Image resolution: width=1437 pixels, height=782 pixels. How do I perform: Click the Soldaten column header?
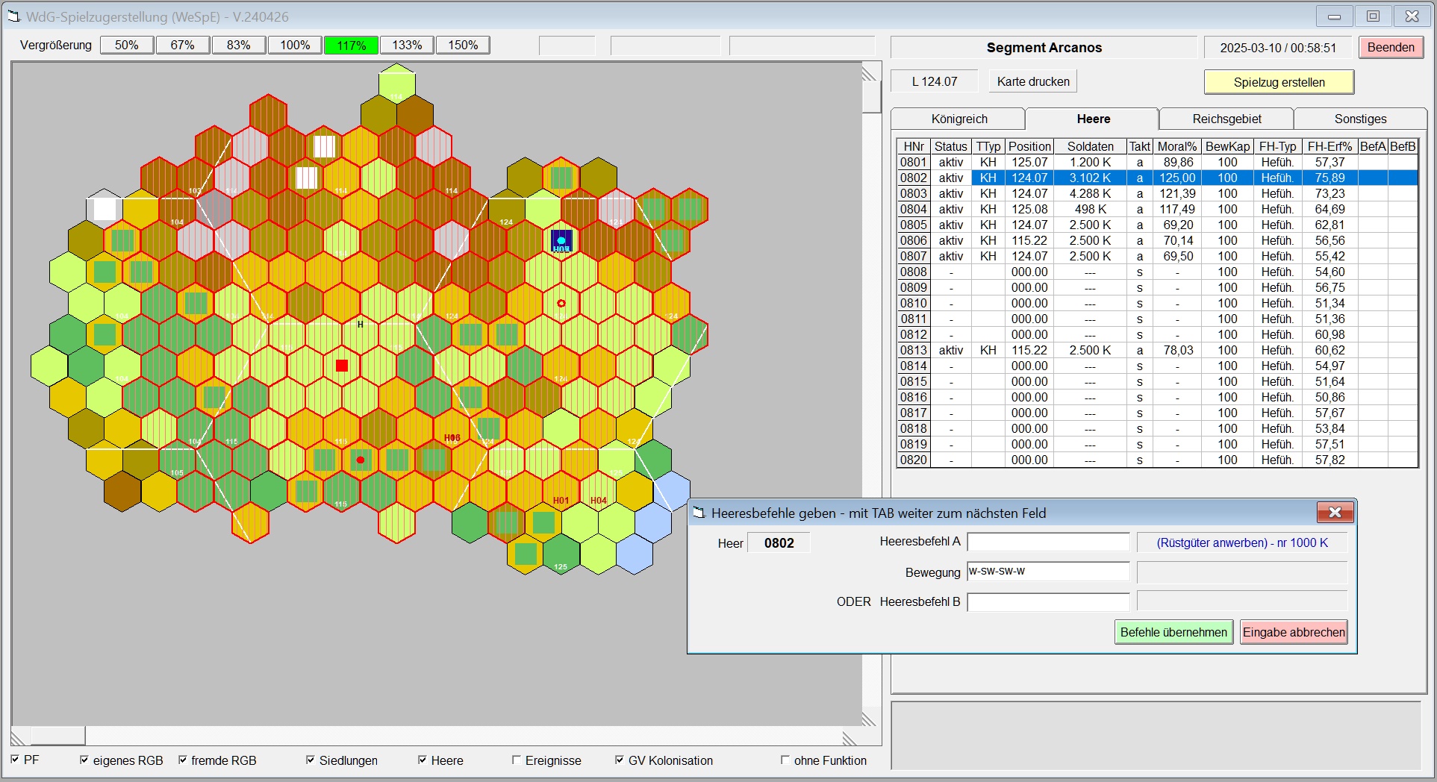[x=1090, y=146]
